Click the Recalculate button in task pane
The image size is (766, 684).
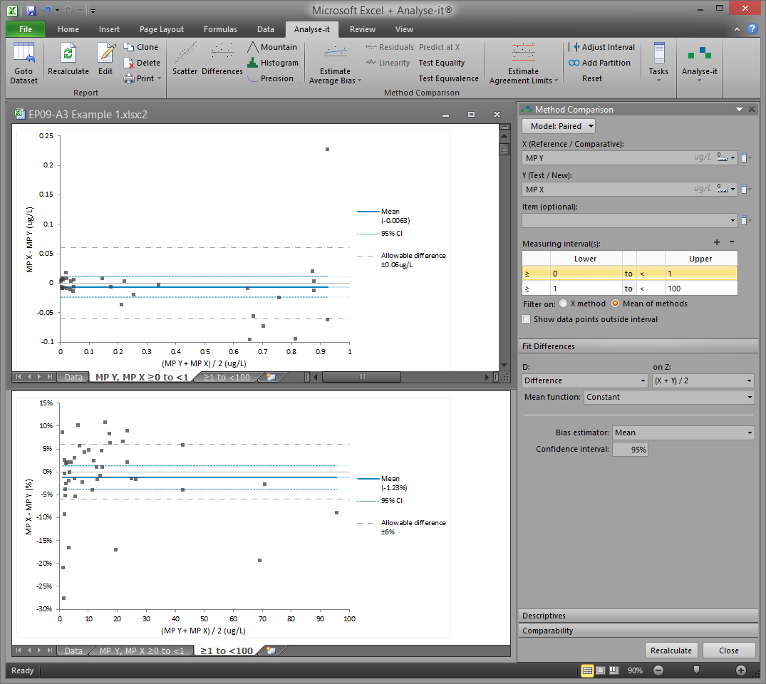tap(671, 651)
